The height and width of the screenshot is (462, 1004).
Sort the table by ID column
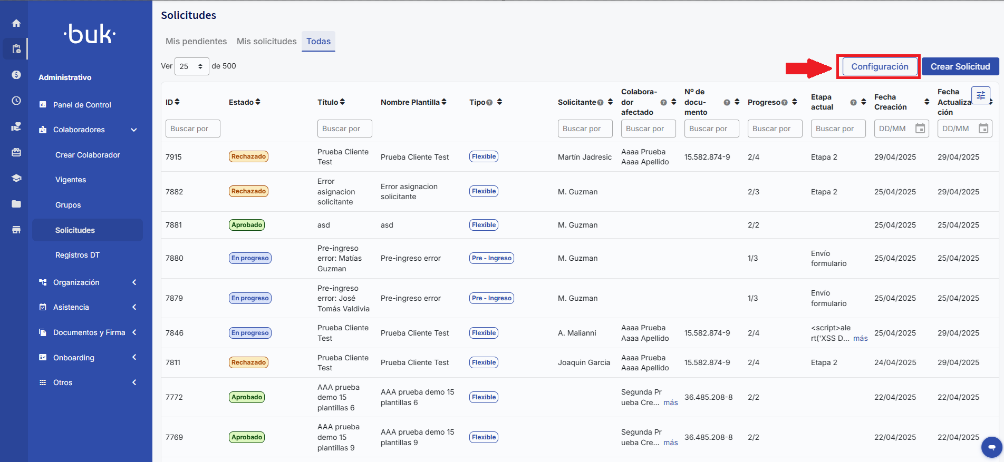point(177,102)
